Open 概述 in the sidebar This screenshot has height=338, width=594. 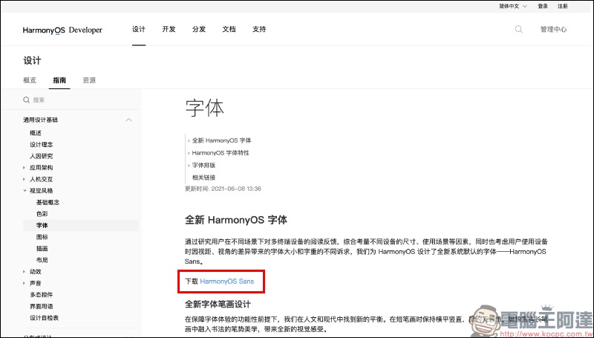click(x=36, y=133)
